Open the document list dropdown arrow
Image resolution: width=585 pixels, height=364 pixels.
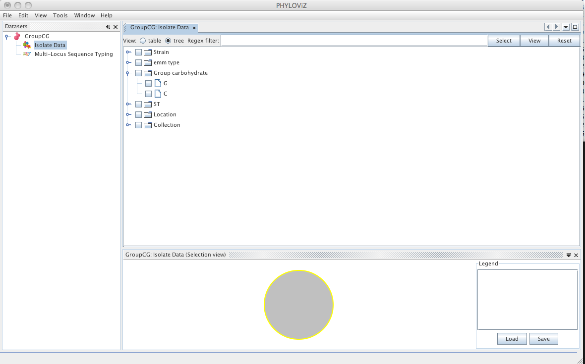coord(566,27)
